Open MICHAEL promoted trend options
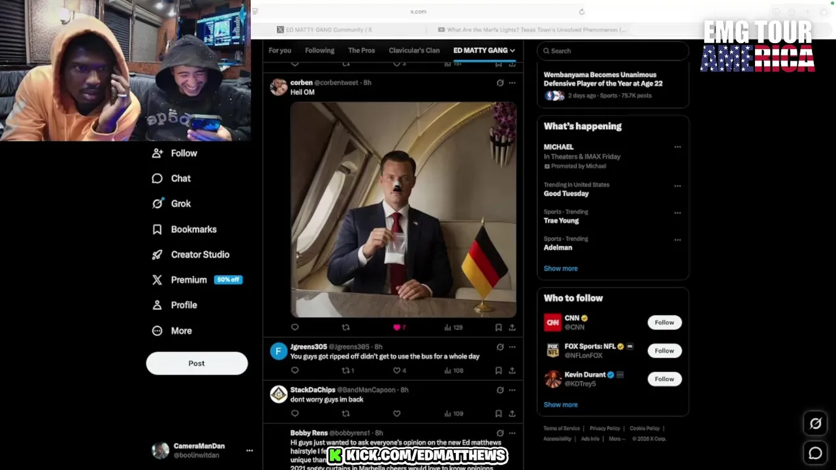The height and width of the screenshot is (470, 836). point(677,147)
